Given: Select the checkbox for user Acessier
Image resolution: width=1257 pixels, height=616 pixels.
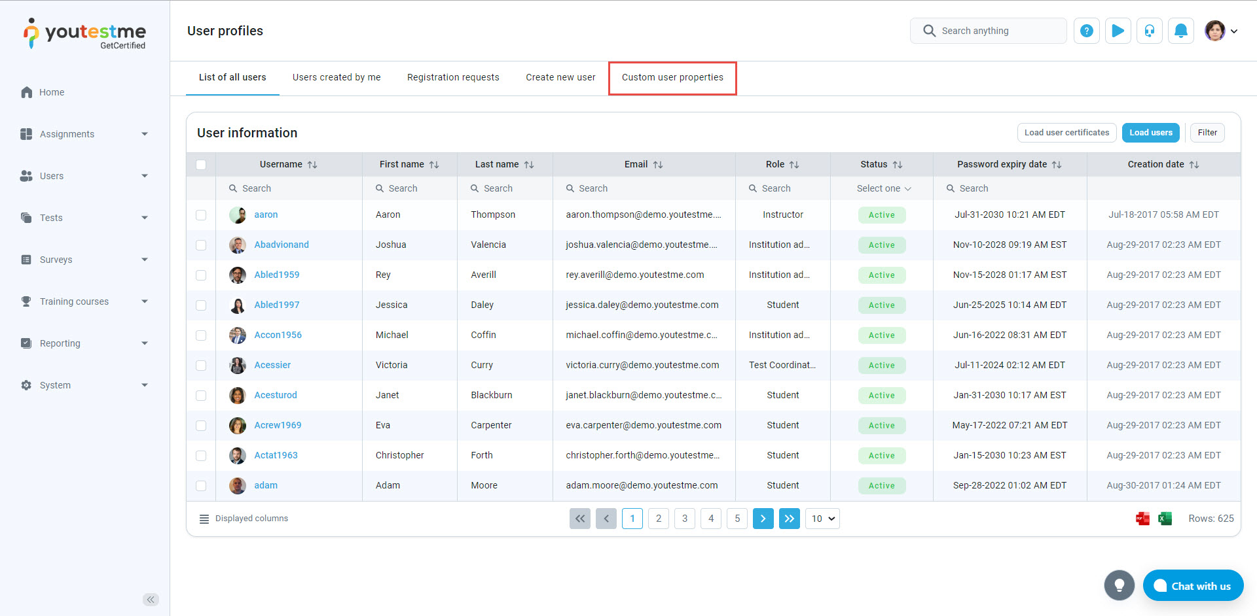Looking at the screenshot, I should (201, 366).
